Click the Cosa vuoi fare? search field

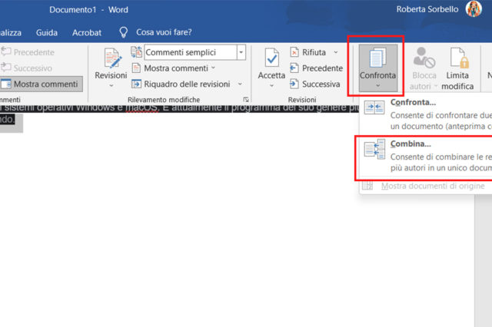(x=164, y=32)
